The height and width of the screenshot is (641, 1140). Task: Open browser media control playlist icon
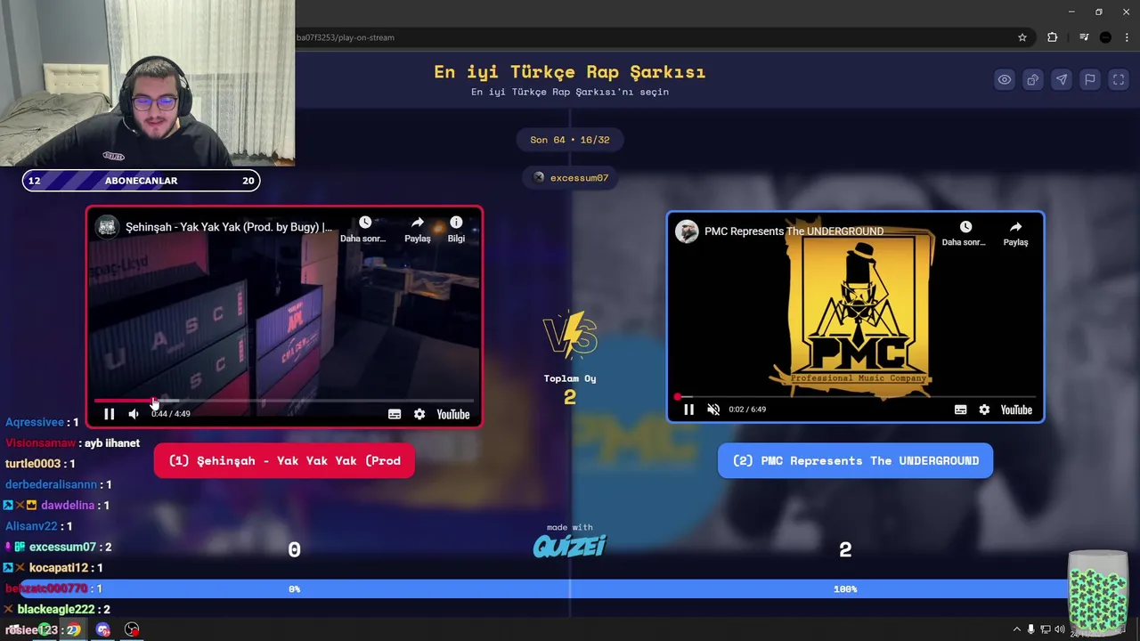pos(1084,37)
